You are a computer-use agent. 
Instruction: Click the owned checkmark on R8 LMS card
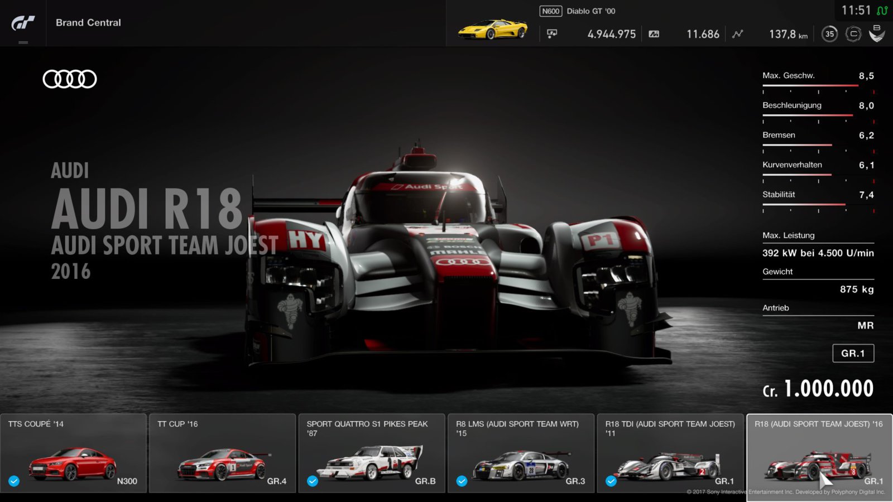click(x=462, y=481)
